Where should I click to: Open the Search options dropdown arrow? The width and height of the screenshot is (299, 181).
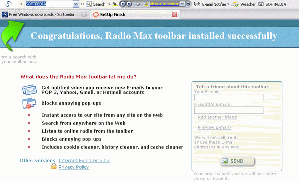coord(109,4)
